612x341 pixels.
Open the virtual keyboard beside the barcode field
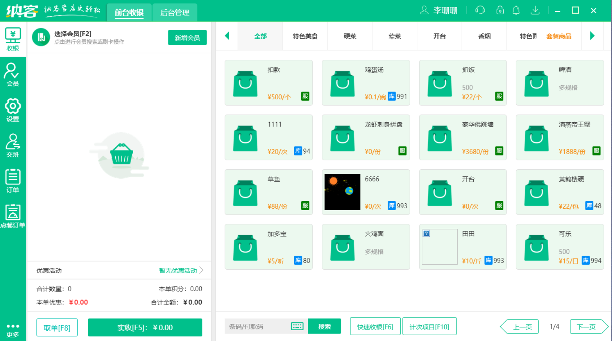(x=296, y=326)
